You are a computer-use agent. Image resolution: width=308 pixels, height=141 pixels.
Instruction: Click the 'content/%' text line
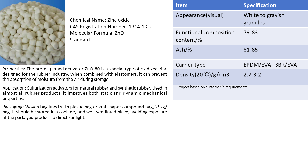[x=189, y=40]
